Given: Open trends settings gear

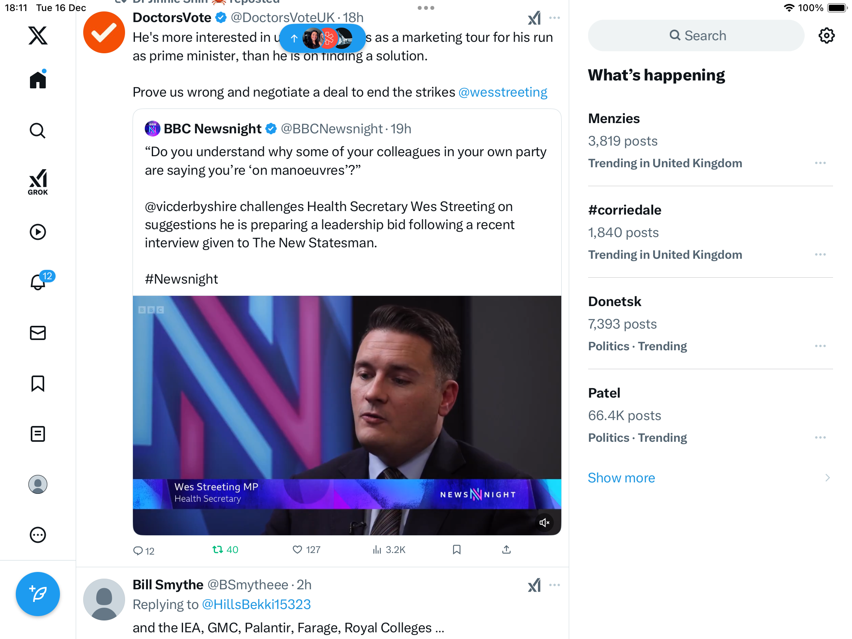Looking at the screenshot, I should point(826,35).
